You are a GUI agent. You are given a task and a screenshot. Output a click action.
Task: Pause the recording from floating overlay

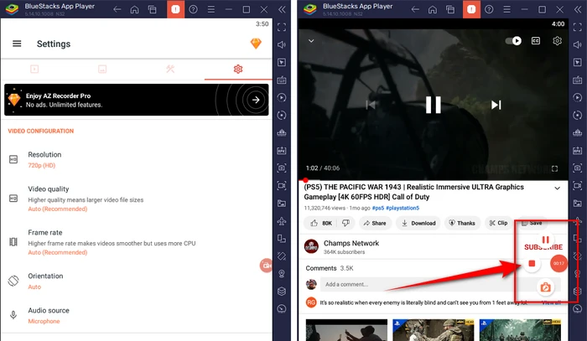point(545,240)
